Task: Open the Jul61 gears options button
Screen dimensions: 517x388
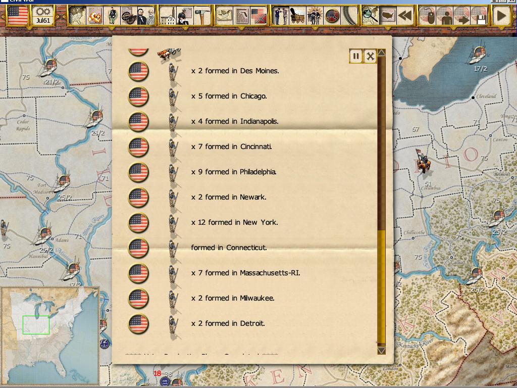Action: coord(43,15)
